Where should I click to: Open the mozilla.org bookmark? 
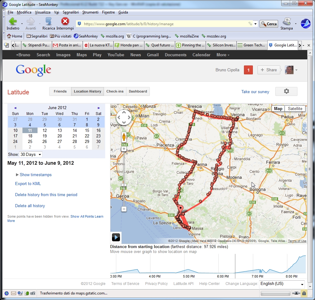(112, 36)
